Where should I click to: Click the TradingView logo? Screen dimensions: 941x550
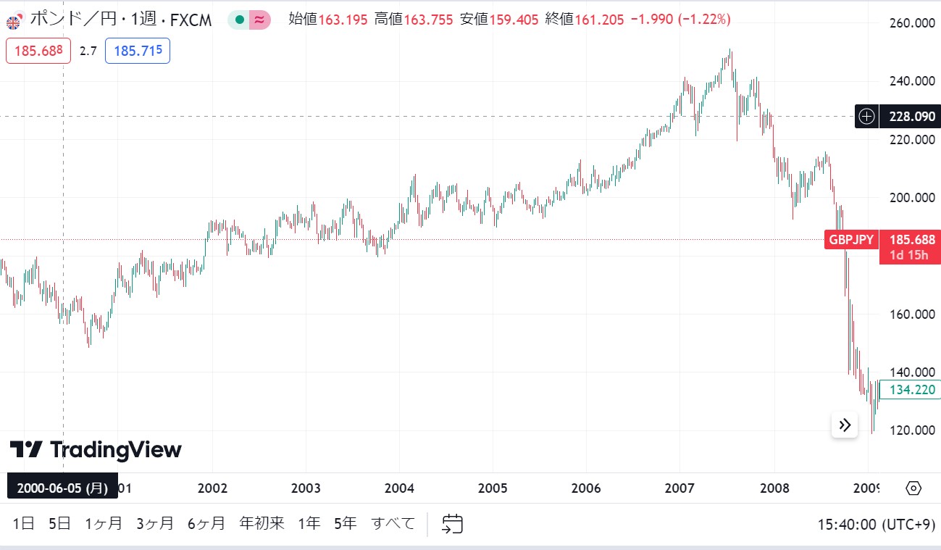[95, 450]
